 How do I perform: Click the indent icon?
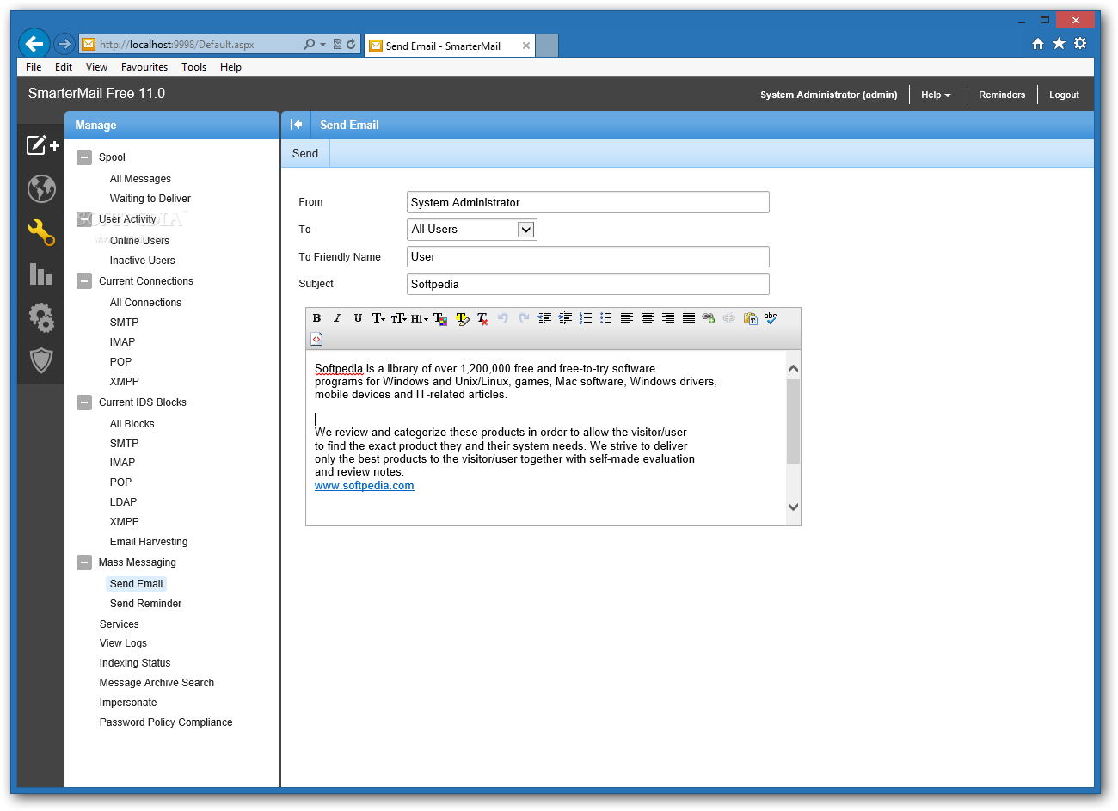(565, 318)
